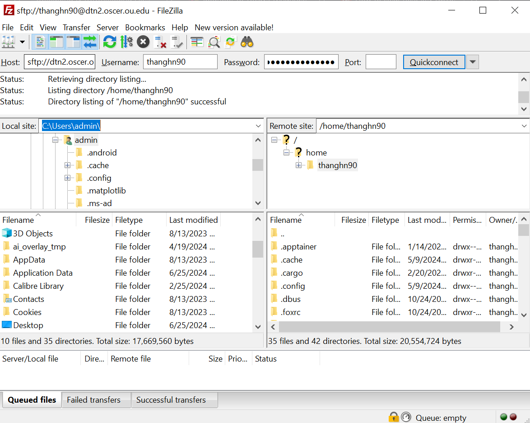Switch to the Failed transfers tab
This screenshot has height=423, width=530.
click(96, 399)
